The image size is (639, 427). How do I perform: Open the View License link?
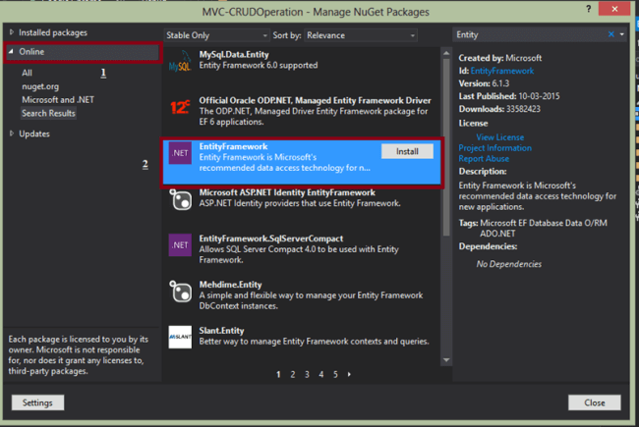(x=500, y=137)
